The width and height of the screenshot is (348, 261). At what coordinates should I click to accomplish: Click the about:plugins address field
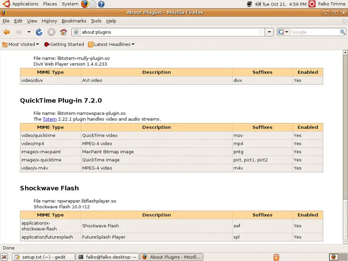click(x=169, y=32)
